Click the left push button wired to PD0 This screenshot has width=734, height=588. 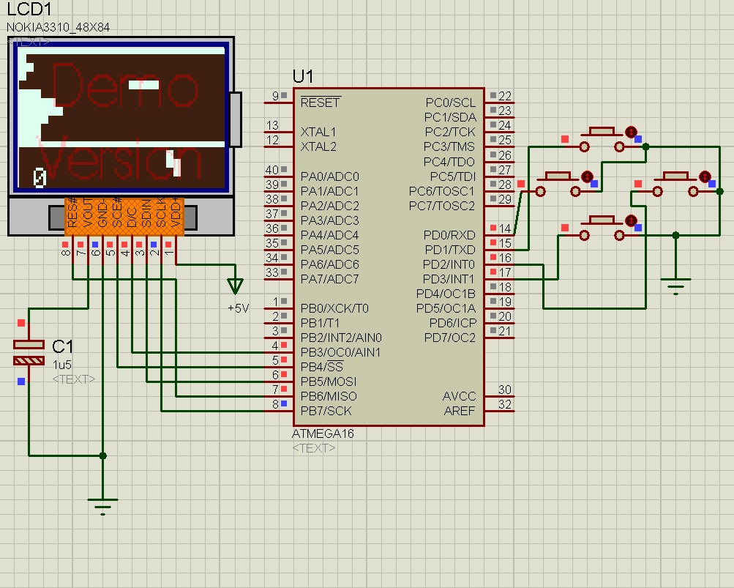click(558, 185)
